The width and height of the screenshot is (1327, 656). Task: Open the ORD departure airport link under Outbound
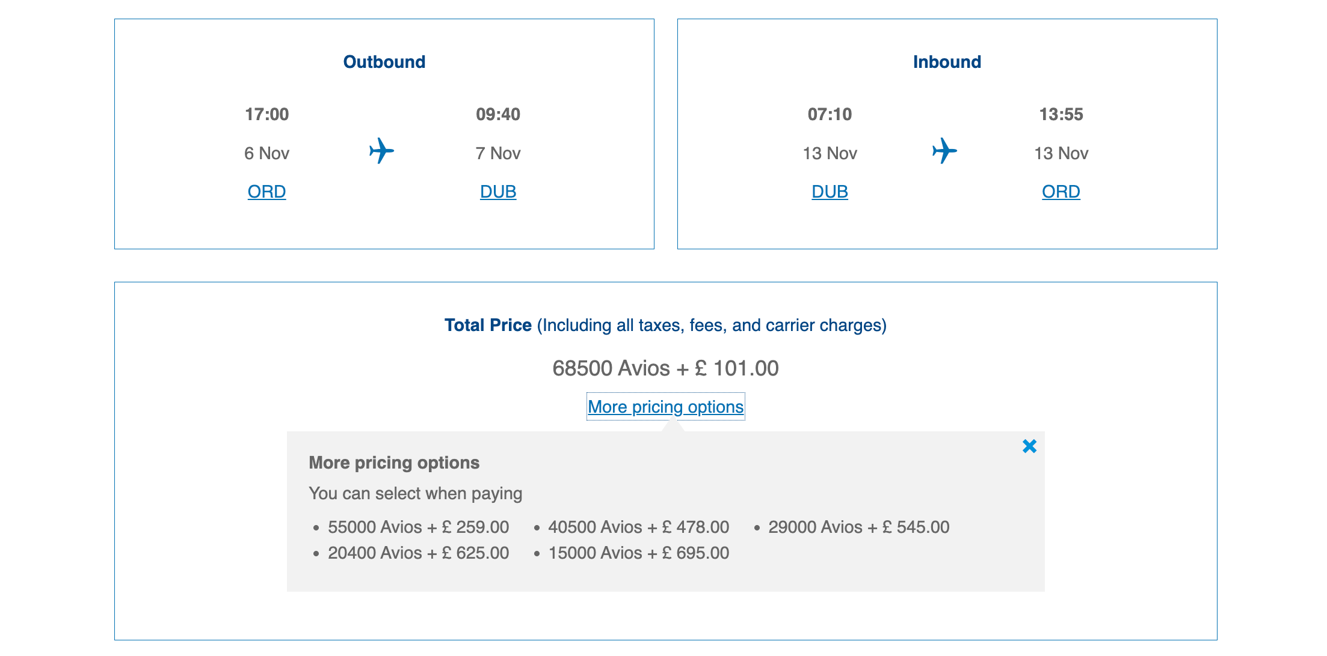pos(266,192)
